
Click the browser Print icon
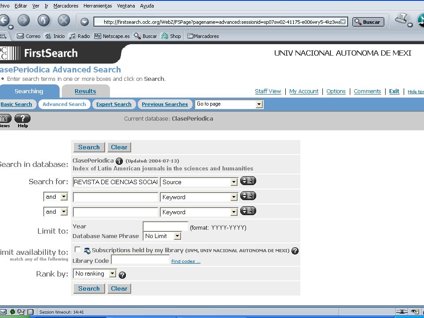click(x=401, y=19)
